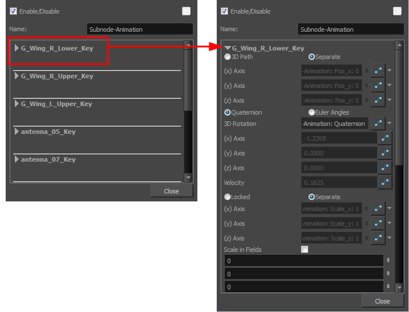Click Close button in the right dialog
The width and height of the screenshot is (409, 312).
click(x=382, y=301)
